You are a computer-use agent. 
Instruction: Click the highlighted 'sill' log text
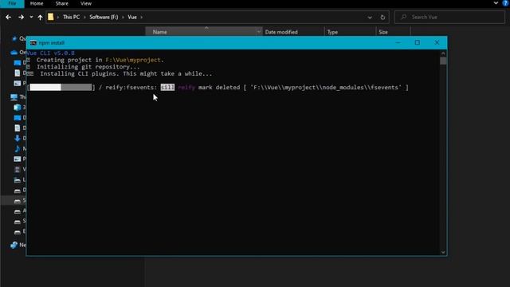point(167,87)
